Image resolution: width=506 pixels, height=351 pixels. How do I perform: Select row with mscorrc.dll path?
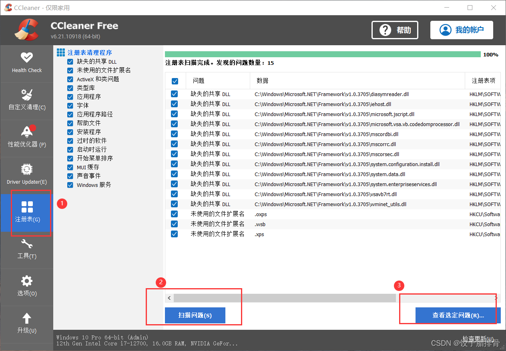tap(333, 144)
